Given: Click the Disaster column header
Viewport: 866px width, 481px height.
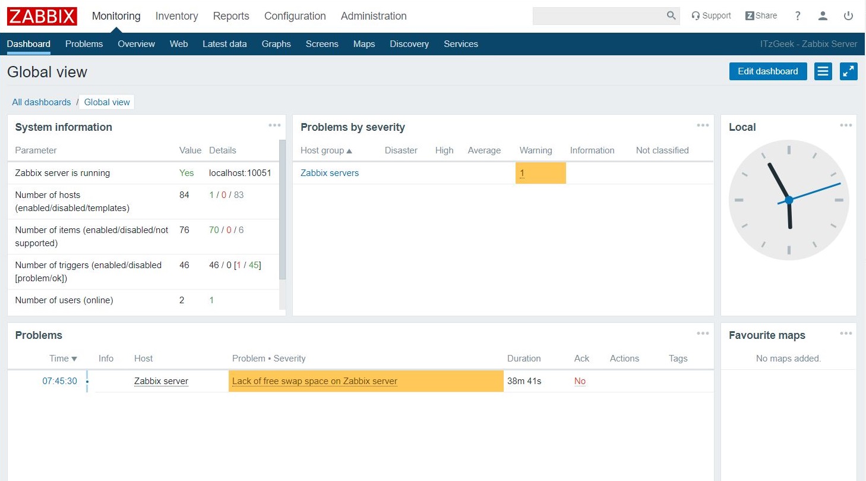Looking at the screenshot, I should (401, 150).
